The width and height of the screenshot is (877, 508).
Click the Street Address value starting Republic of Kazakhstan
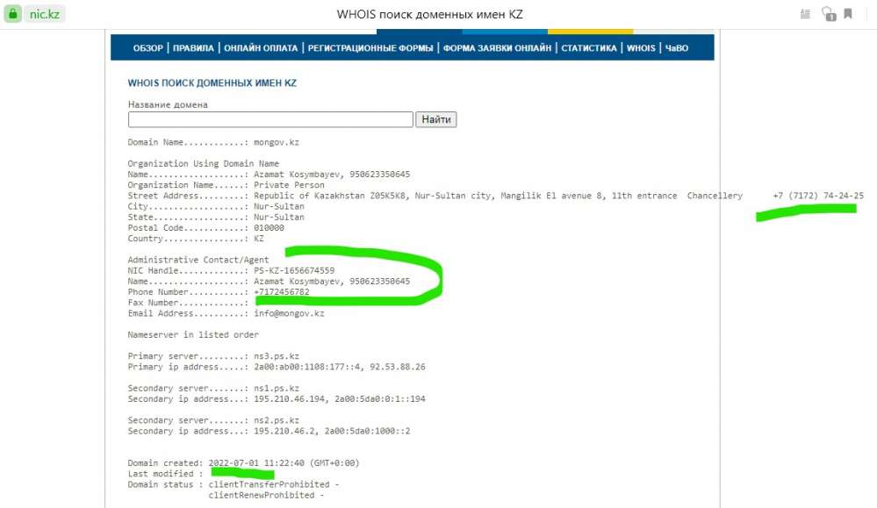(x=498, y=195)
